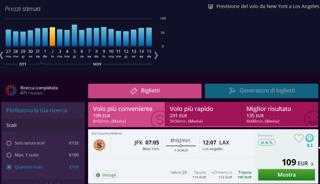The width and height of the screenshot is (320, 184).
Task: Open Generatore di biglietti tab
Action: (x=261, y=91)
